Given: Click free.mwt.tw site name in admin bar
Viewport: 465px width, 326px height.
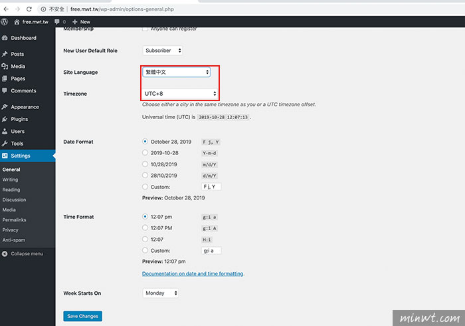Looking at the screenshot, I should click(x=35, y=22).
